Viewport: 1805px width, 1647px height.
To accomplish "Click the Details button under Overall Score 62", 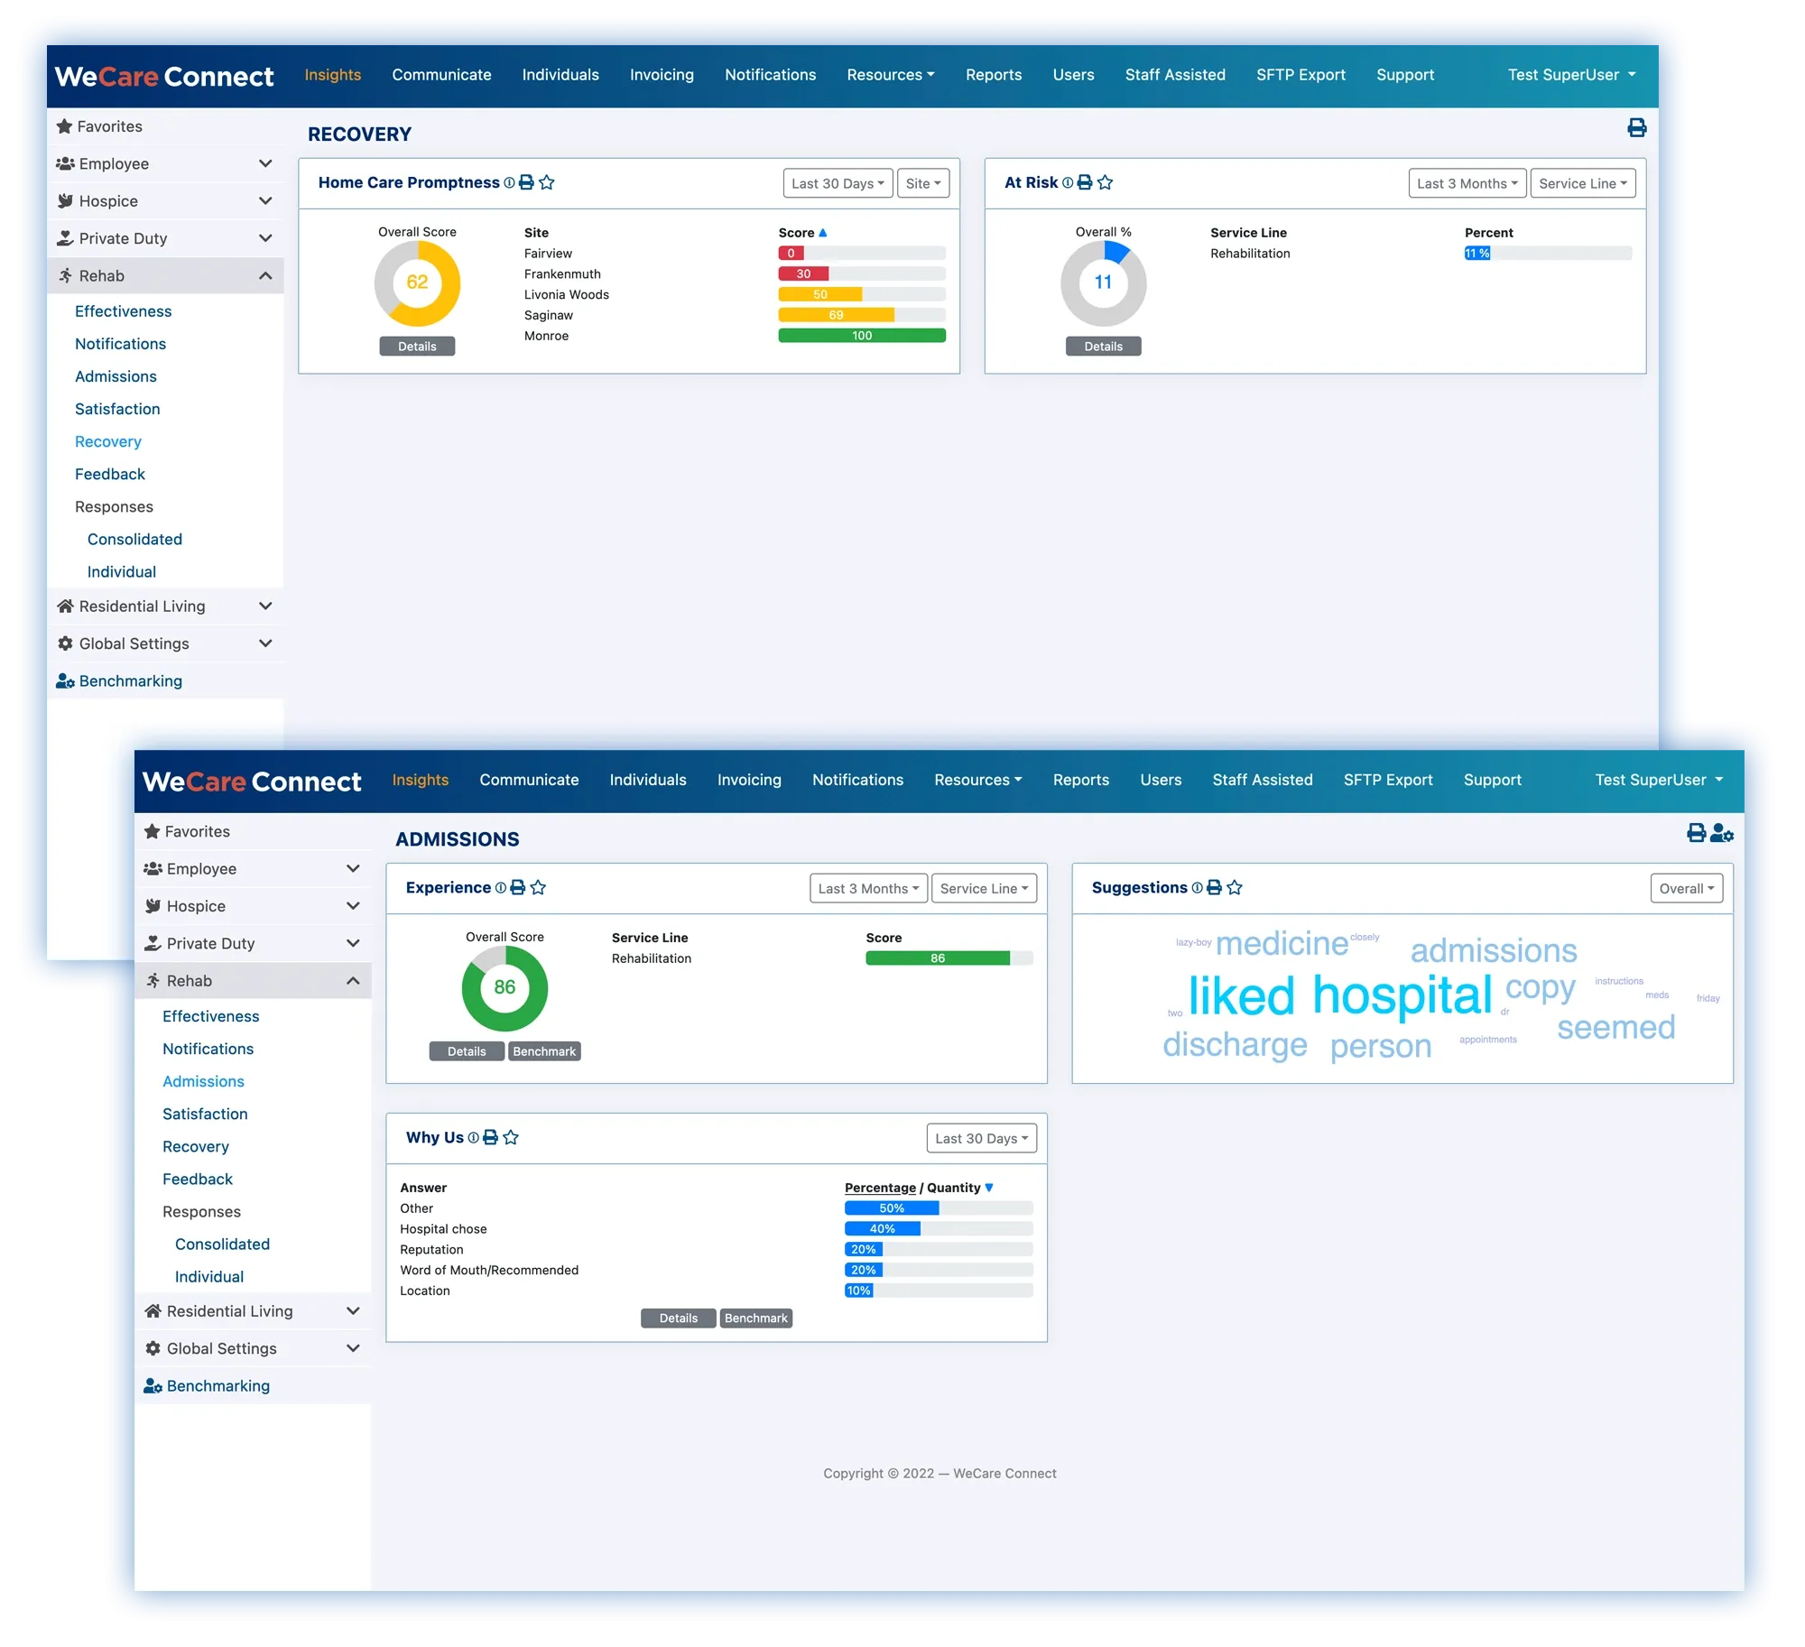I will click(x=417, y=346).
